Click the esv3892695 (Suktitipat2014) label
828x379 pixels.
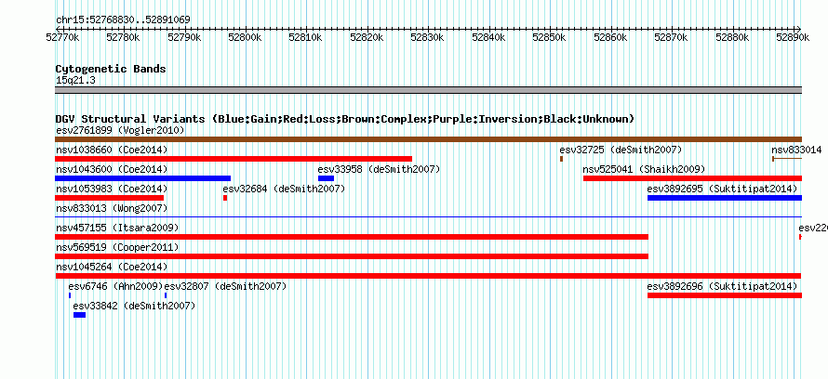pos(722,189)
